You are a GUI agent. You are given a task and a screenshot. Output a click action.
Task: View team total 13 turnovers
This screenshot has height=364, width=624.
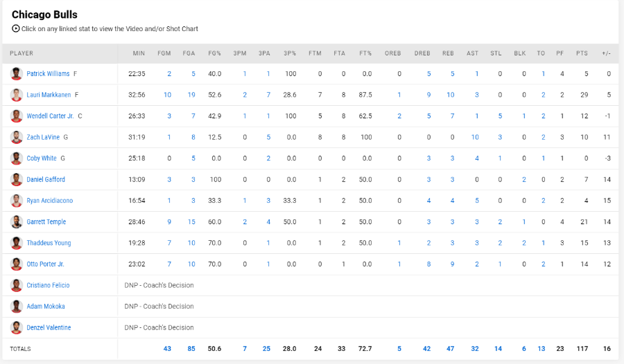click(541, 349)
